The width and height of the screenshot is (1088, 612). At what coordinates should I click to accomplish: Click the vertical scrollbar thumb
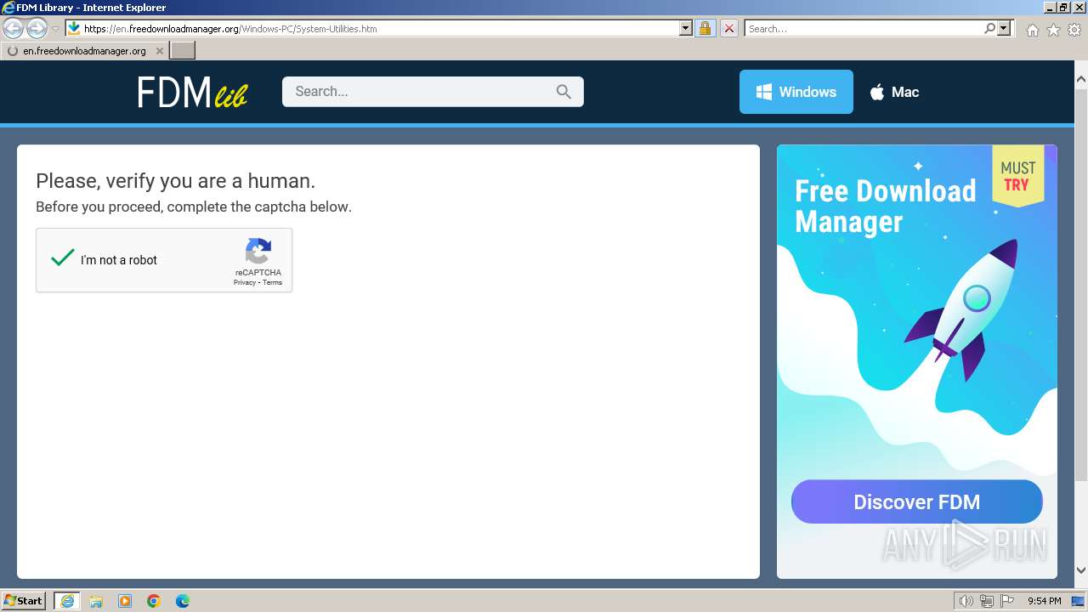click(1081, 285)
